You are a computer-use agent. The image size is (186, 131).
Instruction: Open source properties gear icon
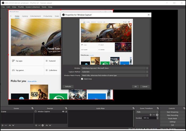43,125
